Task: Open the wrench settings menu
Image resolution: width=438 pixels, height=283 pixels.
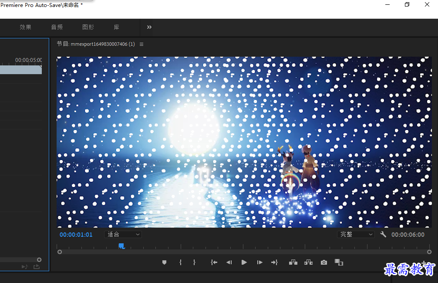Action: 383,234
